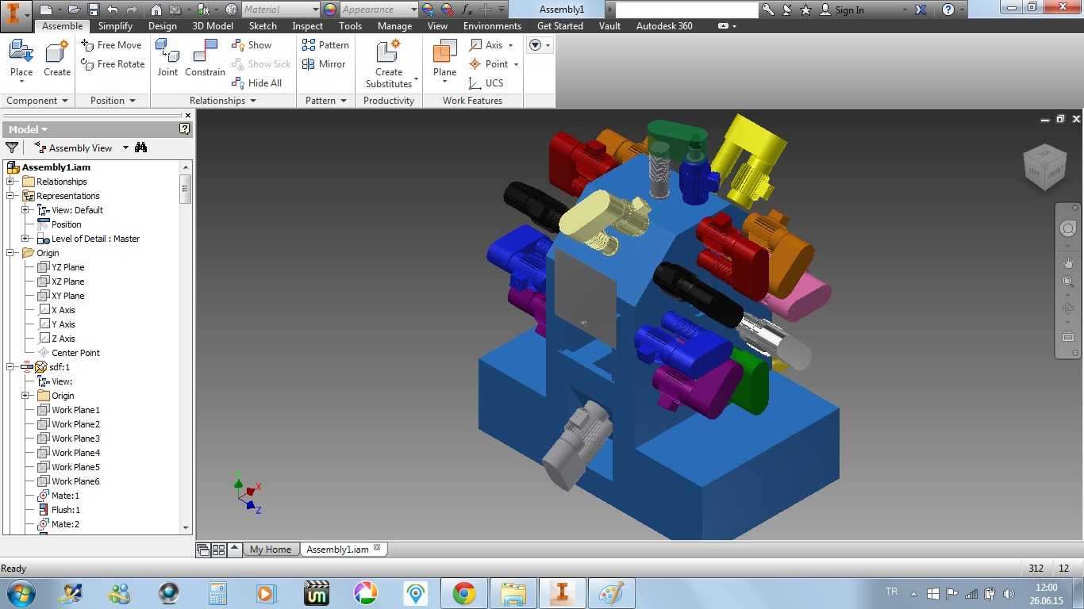Start the Free Rotate tool

point(113,64)
